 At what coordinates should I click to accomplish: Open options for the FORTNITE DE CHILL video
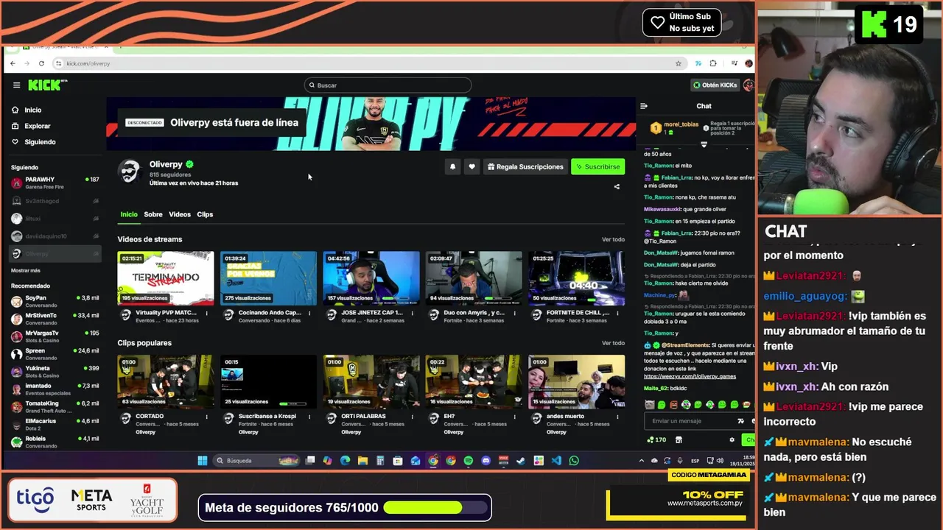click(x=617, y=313)
